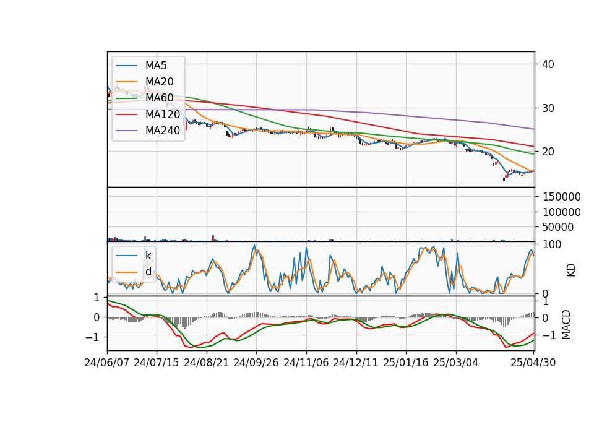Click the MA20 legend label
Screen dimensions: 594x427
(x=159, y=82)
